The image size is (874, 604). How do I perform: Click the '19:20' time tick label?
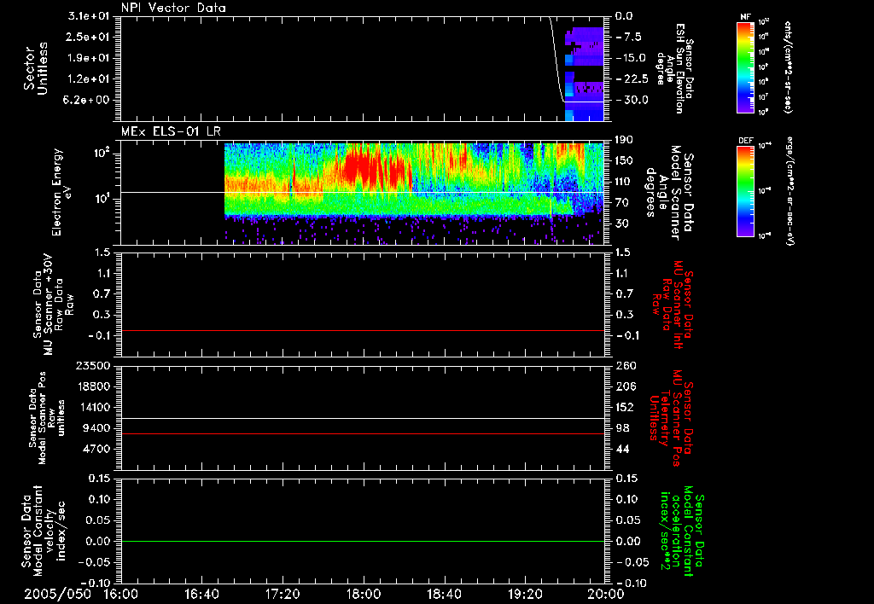pyautogui.click(x=525, y=594)
